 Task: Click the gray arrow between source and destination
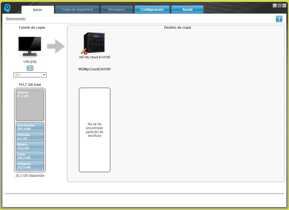[55, 46]
